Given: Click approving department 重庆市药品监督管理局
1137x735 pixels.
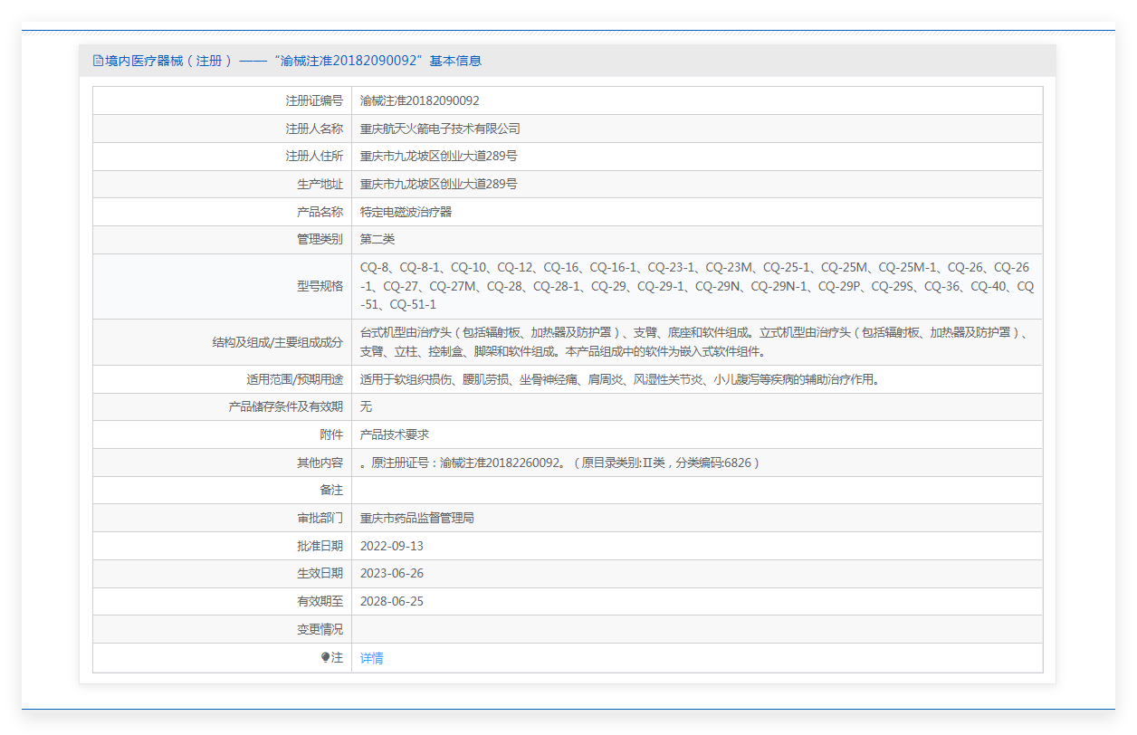Looking at the screenshot, I should [416, 518].
